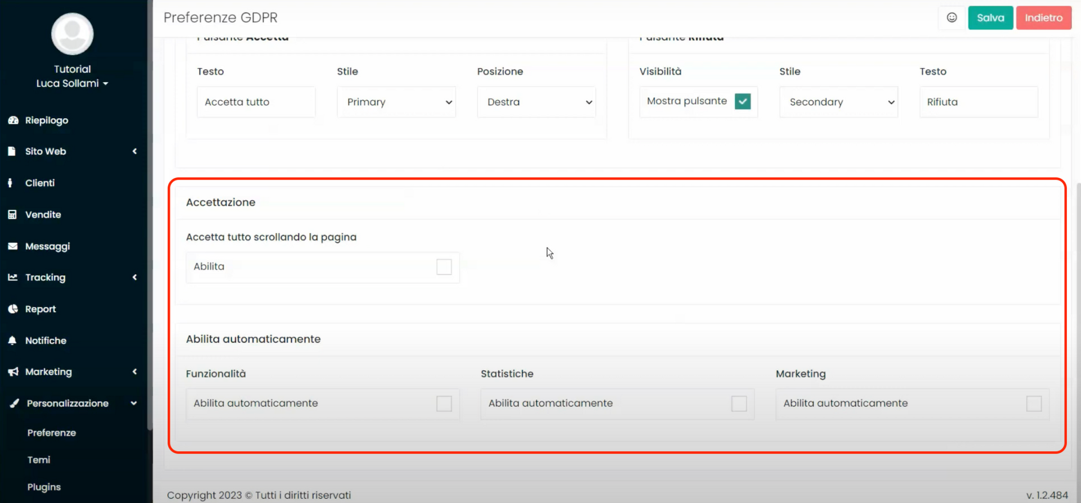Check Funzionalità Abilita automaticamente checkbox

coord(444,403)
